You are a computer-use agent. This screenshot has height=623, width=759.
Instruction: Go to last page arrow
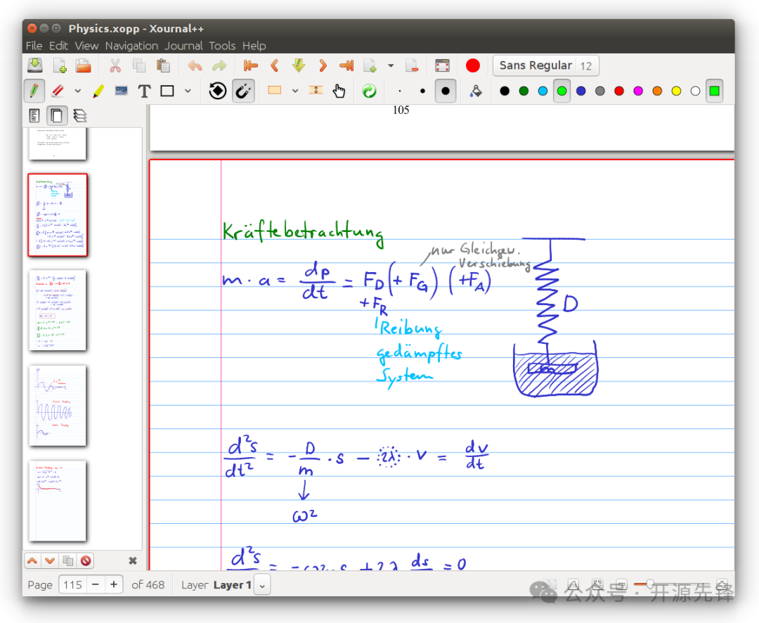pos(346,65)
